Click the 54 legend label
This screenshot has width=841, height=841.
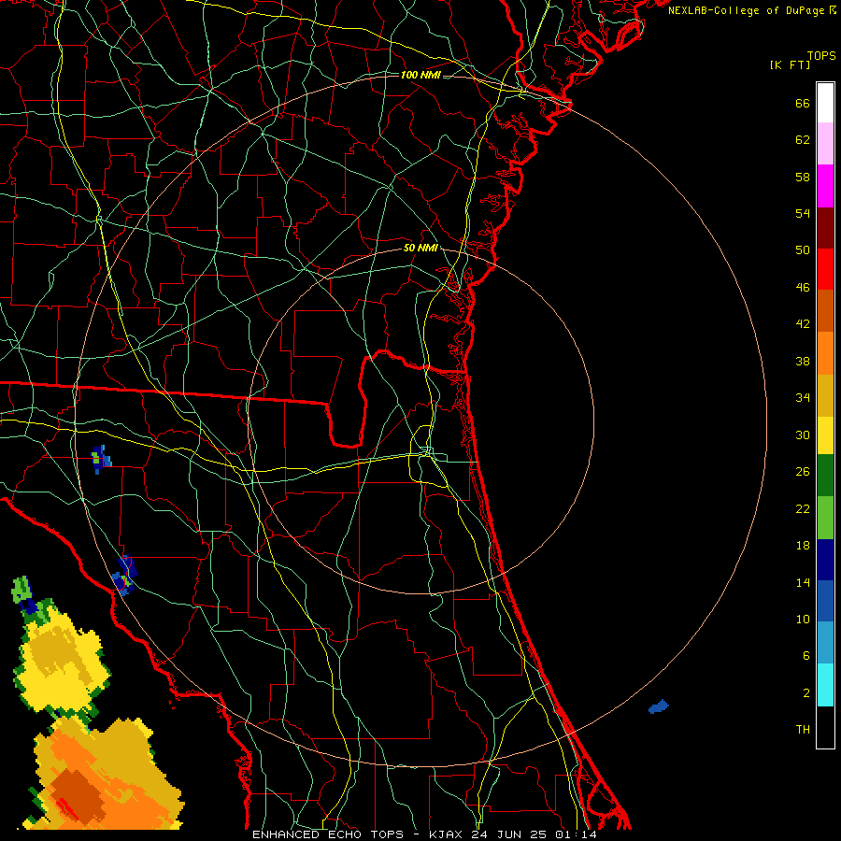pyautogui.click(x=803, y=213)
